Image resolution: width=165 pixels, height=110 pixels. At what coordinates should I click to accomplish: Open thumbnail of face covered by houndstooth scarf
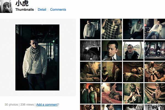point(112,29)
